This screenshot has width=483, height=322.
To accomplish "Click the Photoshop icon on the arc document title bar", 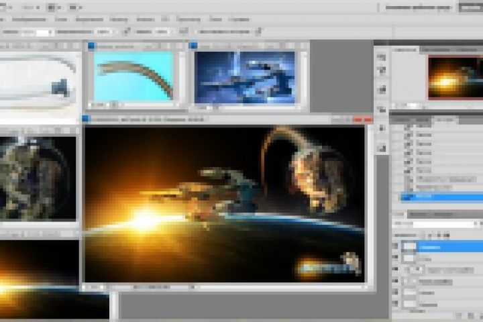I will (91, 46).
